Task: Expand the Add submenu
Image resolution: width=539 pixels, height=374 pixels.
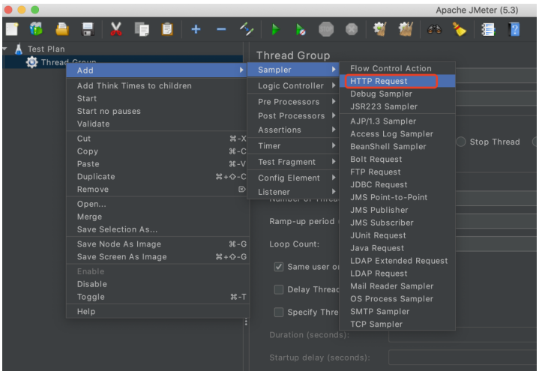Action: [157, 70]
